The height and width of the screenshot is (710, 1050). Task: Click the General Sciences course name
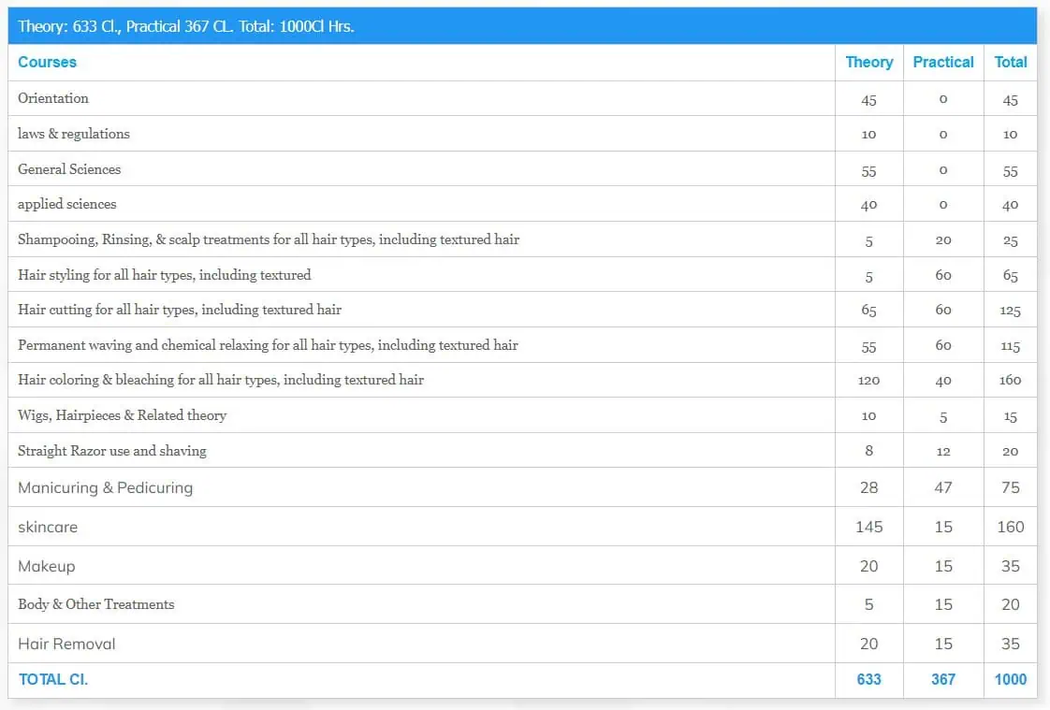(69, 169)
